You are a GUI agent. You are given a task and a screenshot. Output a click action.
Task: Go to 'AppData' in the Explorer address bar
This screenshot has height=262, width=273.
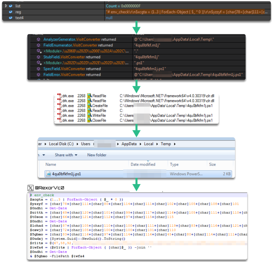(129, 144)
